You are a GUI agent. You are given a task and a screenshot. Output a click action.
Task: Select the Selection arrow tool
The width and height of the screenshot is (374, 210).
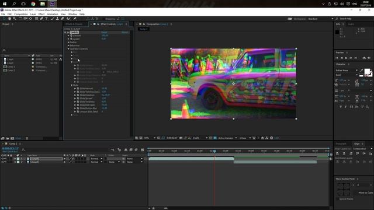click(x=4, y=19)
